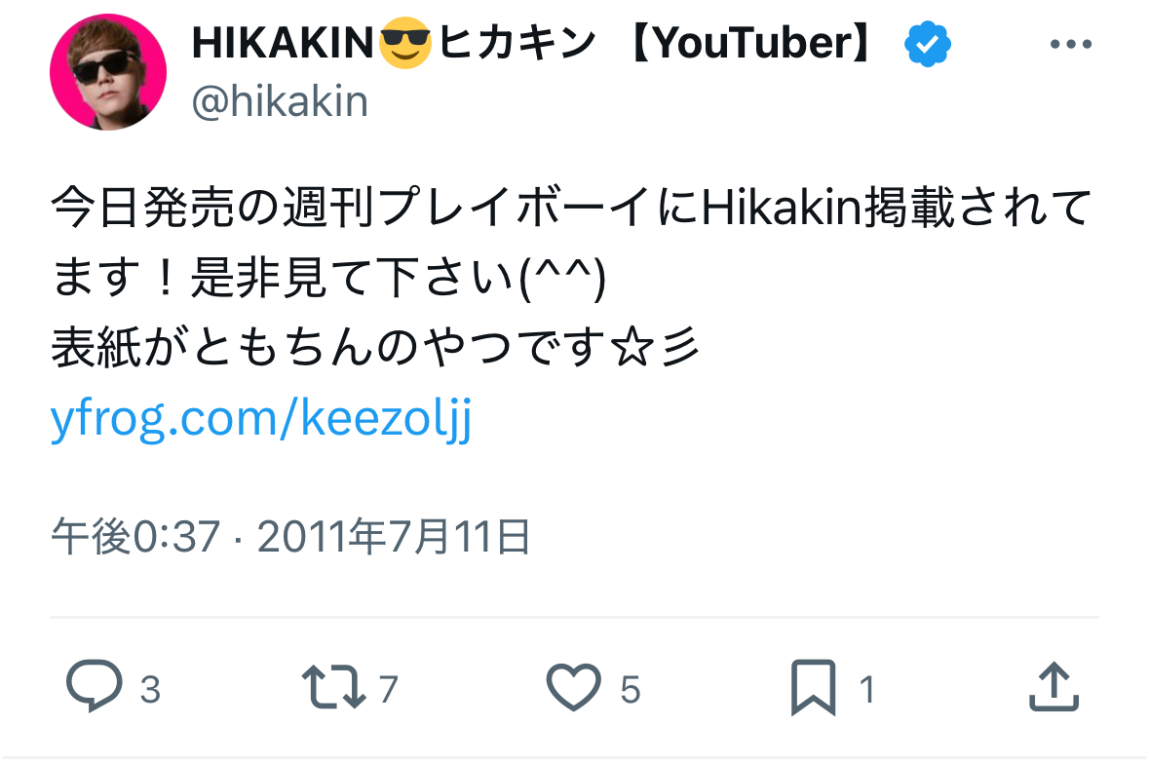Click the sunglasses emoji in the name
The height and width of the screenshot is (764, 1149).
pyautogui.click(x=406, y=45)
